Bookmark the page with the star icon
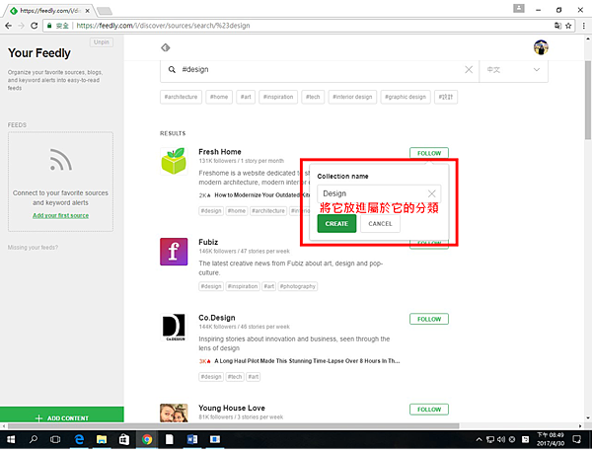Viewport: 592px width, 452px height. 568,26
